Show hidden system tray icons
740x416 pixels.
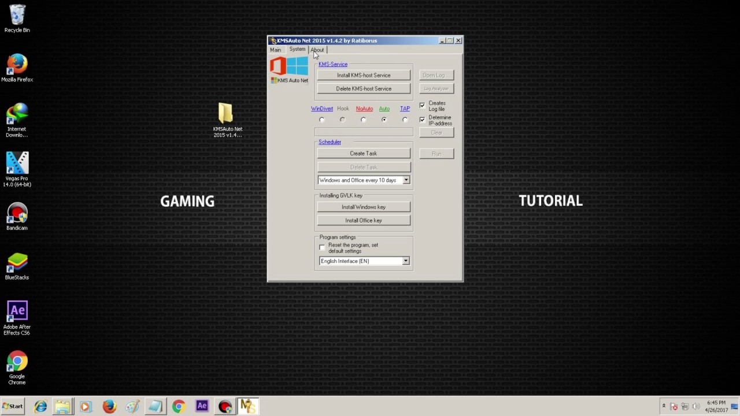click(x=664, y=406)
